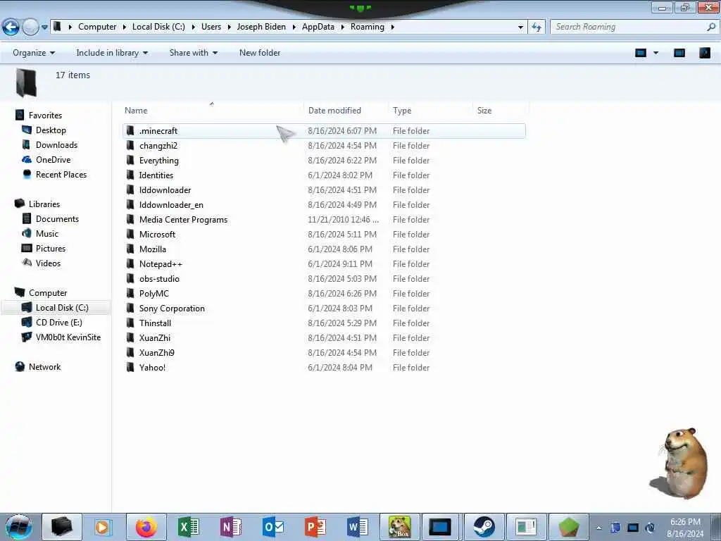Select the lddownloader_en folder
This screenshot has width=721, height=541.
(x=171, y=205)
